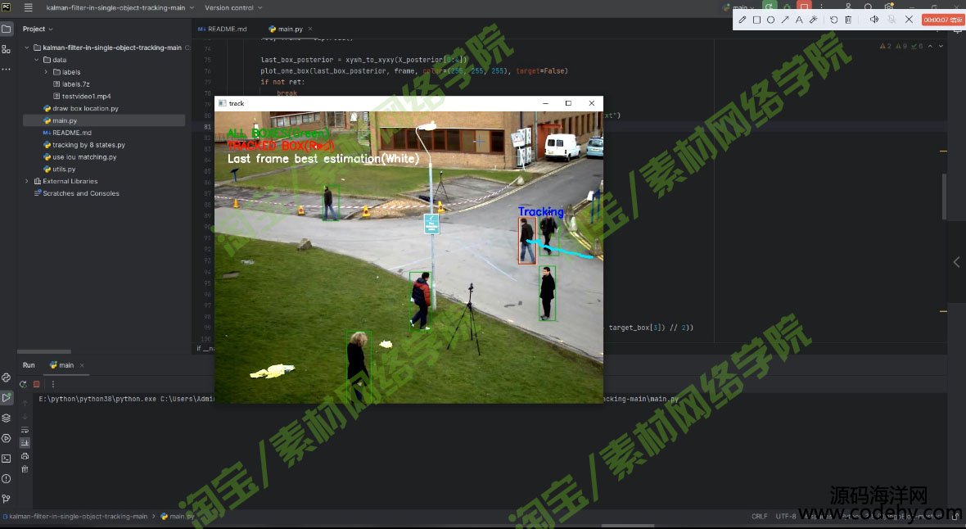
Task: Change CRLF line separator in status bar
Action: (x=759, y=517)
